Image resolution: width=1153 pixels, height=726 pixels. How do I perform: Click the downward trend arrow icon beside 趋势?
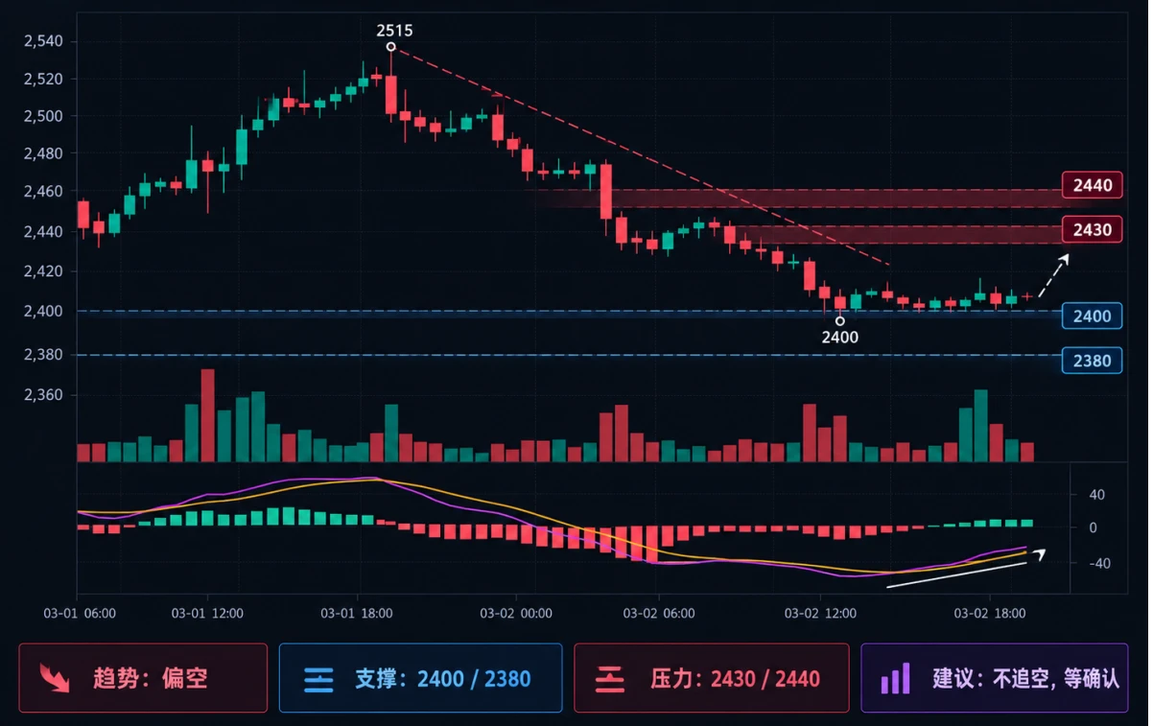click(55, 678)
